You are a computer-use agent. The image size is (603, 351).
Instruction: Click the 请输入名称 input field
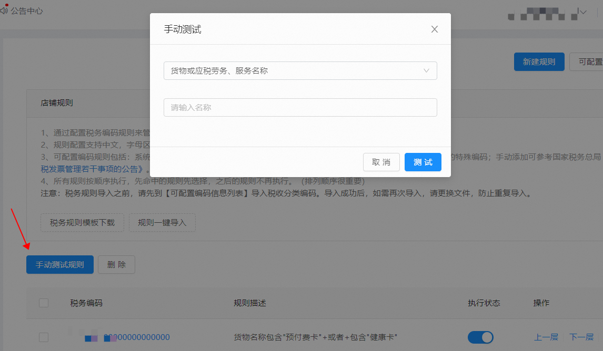point(300,108)
